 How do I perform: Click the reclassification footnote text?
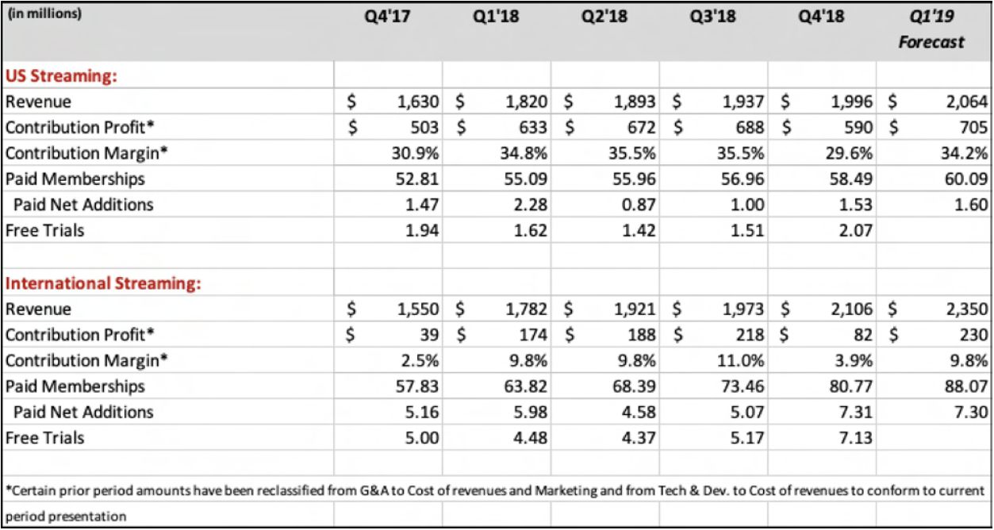point(497,490)
